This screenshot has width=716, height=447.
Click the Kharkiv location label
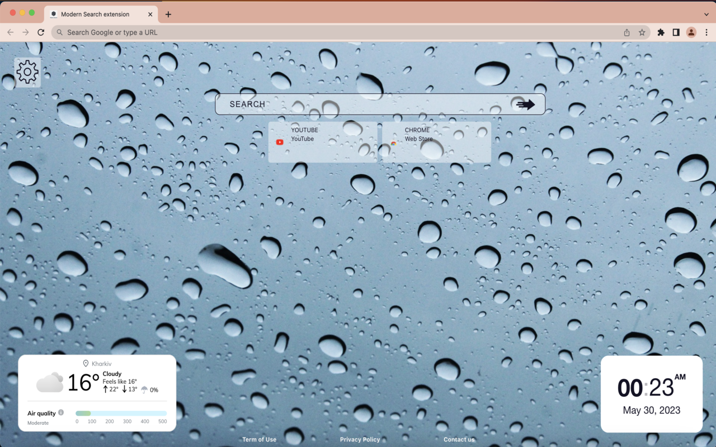[x=101, y=364]
